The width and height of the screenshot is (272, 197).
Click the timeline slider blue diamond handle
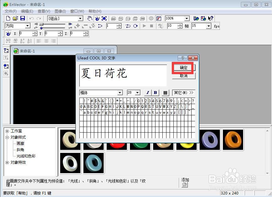click(x=41, y=28)
